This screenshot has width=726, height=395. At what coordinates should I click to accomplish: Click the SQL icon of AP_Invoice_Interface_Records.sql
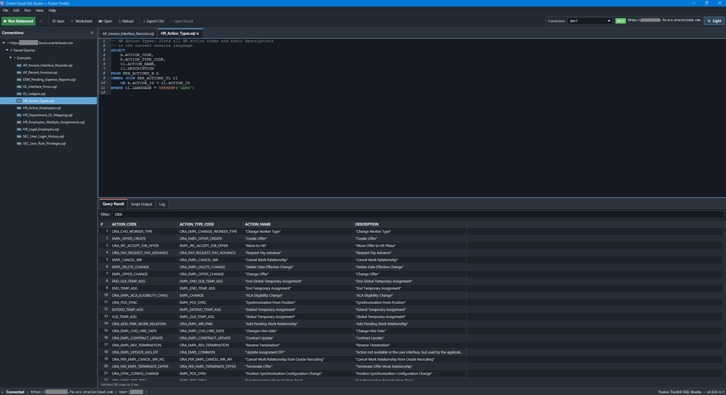coord(19,65)
